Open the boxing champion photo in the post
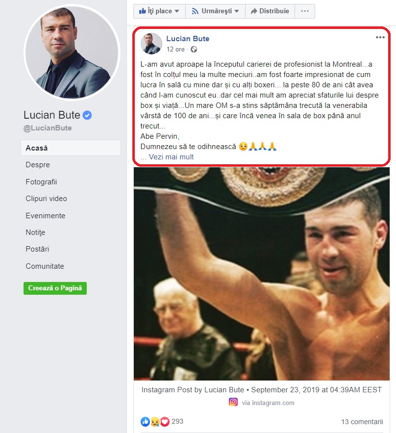The width and height of the screenshot is (396, 433). [x=262, y=274]
